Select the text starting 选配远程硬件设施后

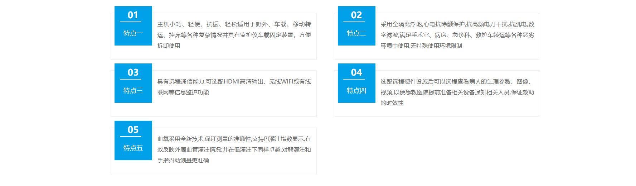(457, 92)
